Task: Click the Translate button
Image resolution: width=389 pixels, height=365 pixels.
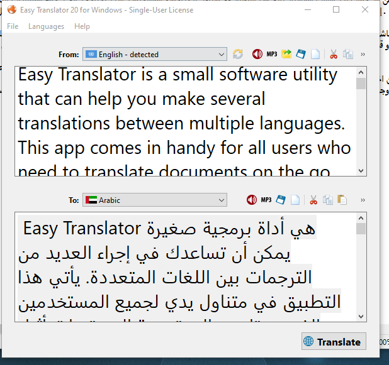Action: (x=334, y=342)
